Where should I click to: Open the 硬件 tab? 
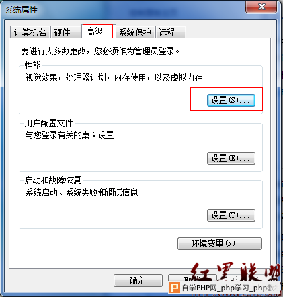pos(66,32)
